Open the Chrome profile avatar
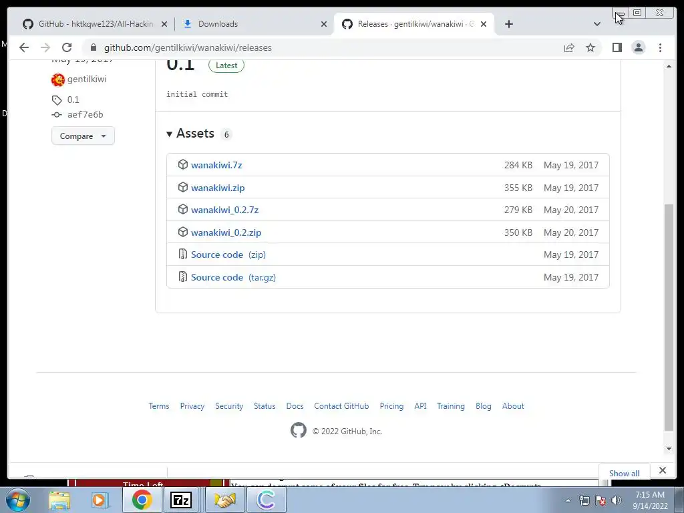The image size is (684, 513). [638, 47]
